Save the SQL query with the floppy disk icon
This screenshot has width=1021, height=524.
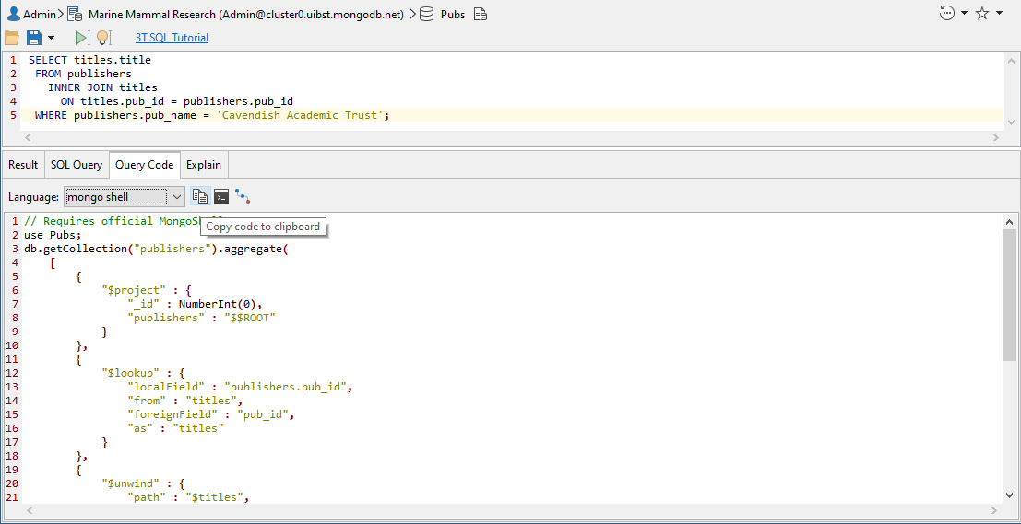click(33, 38)
